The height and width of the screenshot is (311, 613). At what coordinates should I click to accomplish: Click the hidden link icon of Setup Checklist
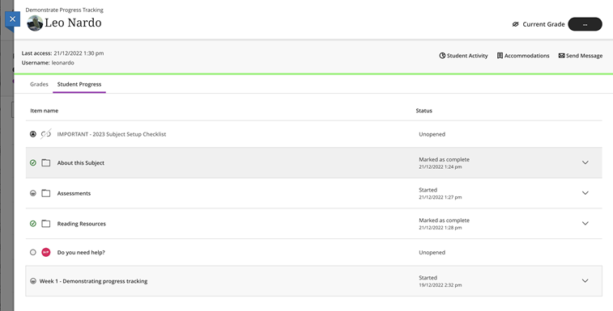click(45, 134)
